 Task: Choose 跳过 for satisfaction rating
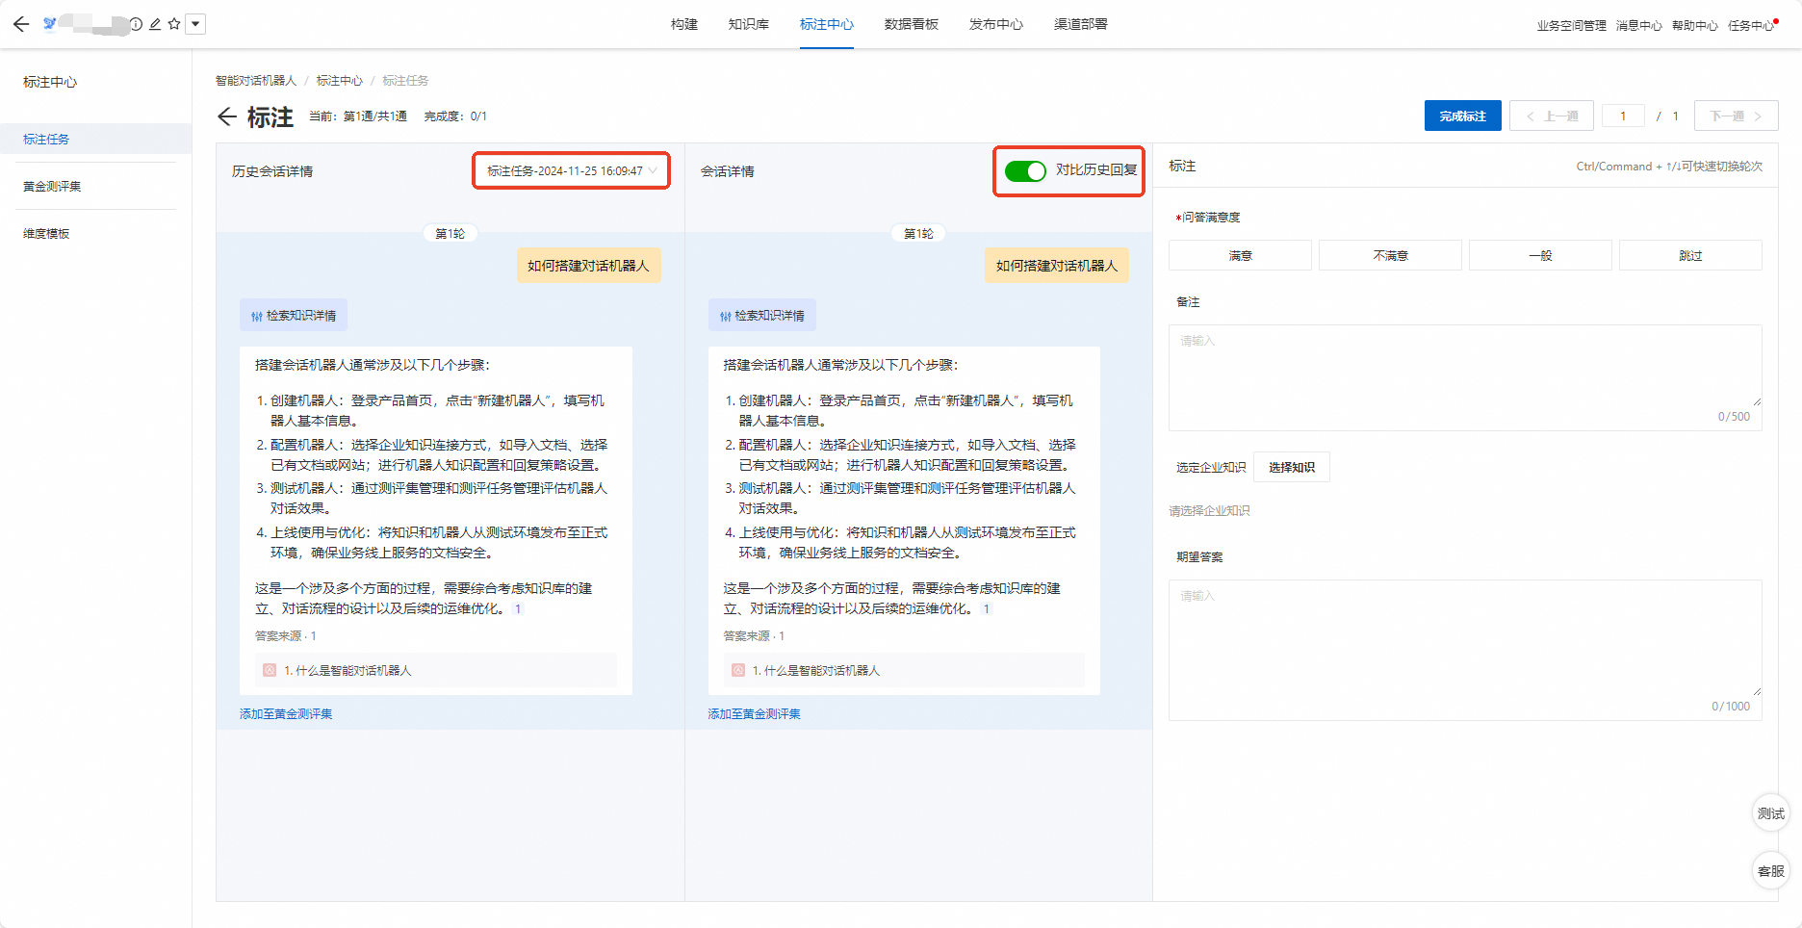click(x=1690, y=255)
